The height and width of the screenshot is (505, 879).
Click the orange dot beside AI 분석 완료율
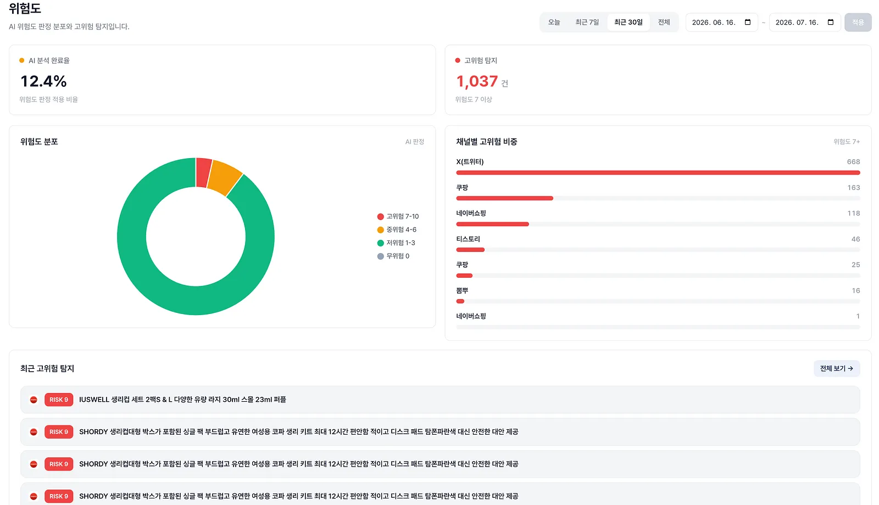pos(22,60)
